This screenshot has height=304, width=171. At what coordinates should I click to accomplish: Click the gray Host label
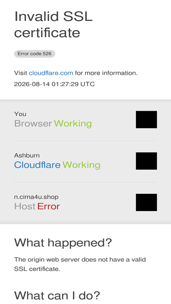click(x=25, y=206)
